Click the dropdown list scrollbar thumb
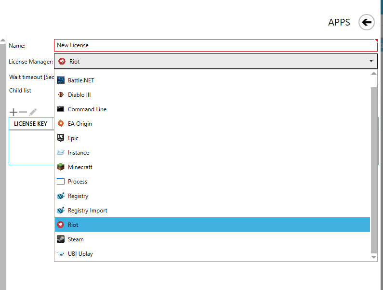Image resolution: width=383 pixels, height=290 pixels. (373, 170)
